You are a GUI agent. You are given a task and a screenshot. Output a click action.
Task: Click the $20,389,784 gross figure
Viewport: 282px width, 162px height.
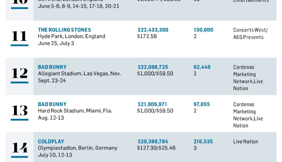(x=153, y=142)
